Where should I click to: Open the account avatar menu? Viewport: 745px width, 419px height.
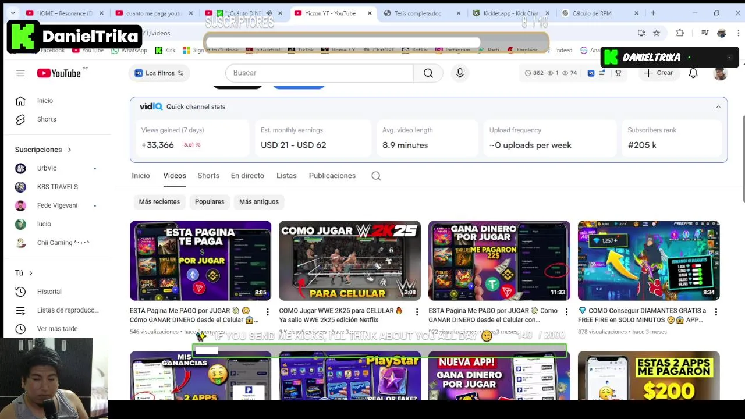pyautogui.click(x=721, y=73)
